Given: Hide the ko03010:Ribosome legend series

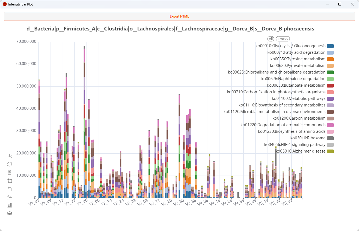Looking at the screenshot, I should [x=308, y=138].
